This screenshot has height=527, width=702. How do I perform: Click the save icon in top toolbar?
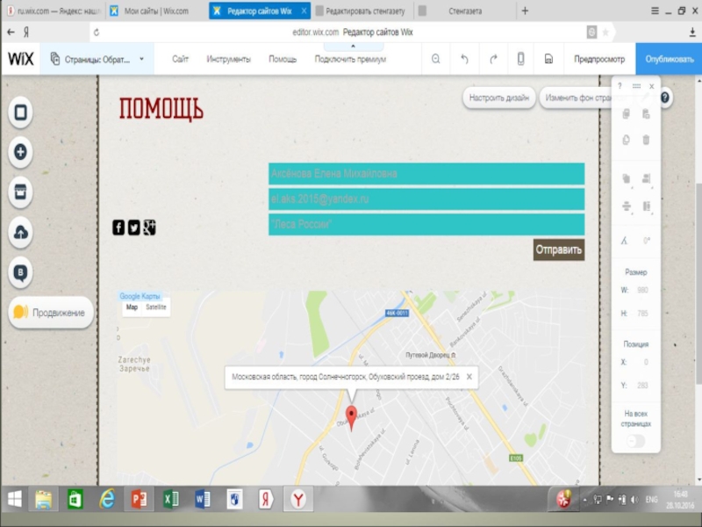548,59
